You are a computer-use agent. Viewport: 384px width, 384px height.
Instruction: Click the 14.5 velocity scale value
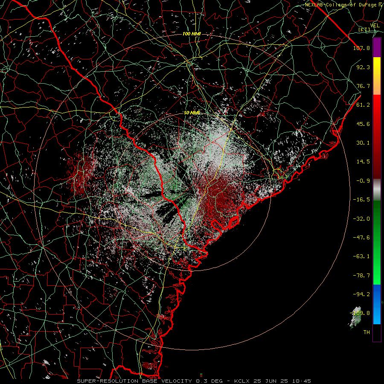[363, 162]
